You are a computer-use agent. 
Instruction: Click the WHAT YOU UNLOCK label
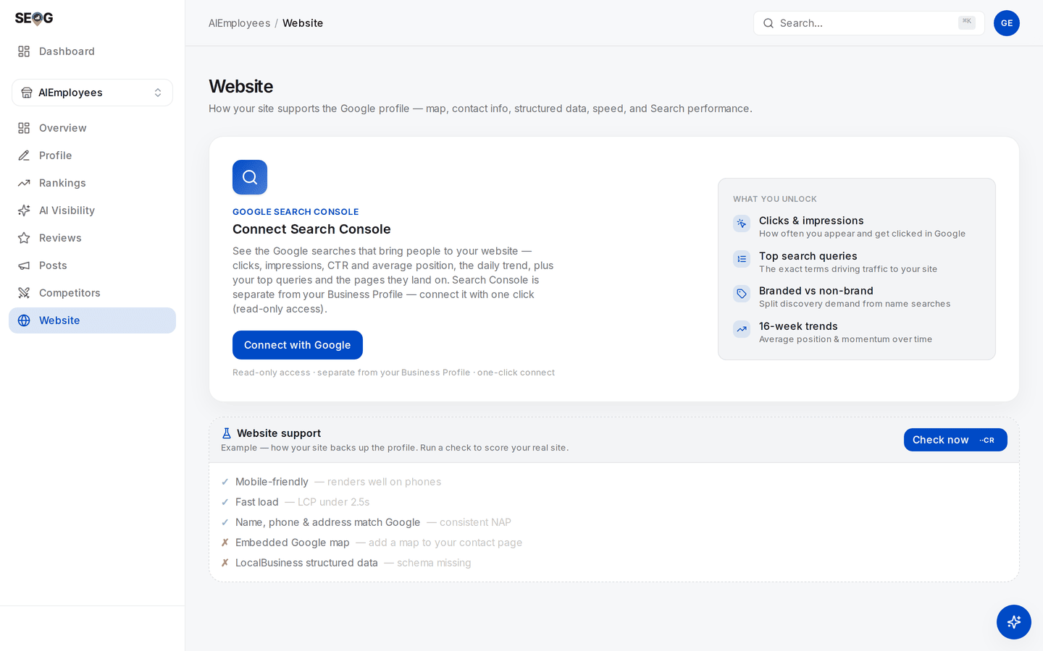coord(775,199)
